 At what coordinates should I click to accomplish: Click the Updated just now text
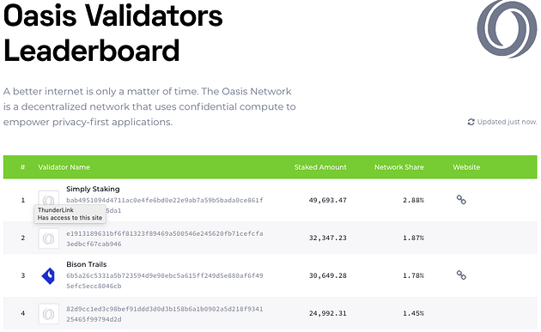click(507, 122)
